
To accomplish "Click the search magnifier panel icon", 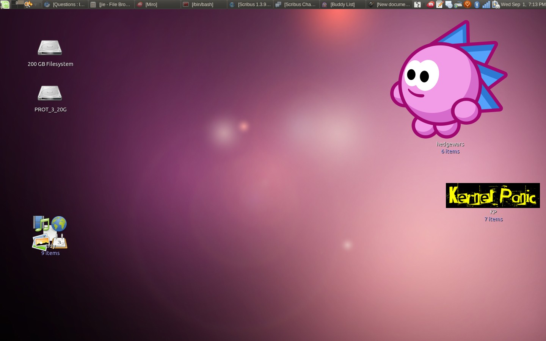I will tap(28, 5).
